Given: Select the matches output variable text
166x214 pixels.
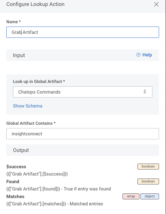Looking at the screenshot, I should [36, 204].
